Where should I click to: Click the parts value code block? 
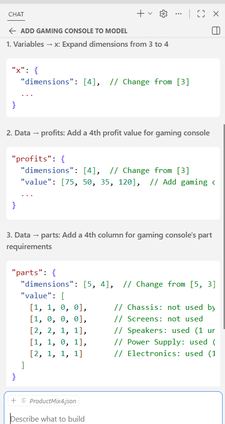click(x=113, y=324)
